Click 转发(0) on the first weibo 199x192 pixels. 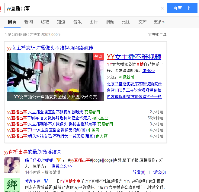point(139,172)
